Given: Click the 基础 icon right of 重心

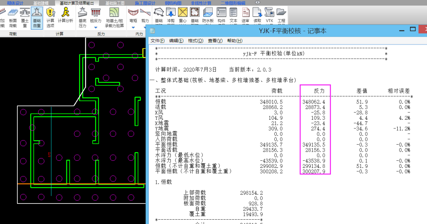Looking at the screenshot, I should 195,15.
